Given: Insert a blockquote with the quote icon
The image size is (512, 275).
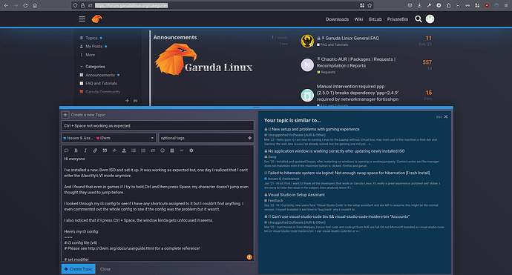Looking at the screenshot, I should coord(105,150).
